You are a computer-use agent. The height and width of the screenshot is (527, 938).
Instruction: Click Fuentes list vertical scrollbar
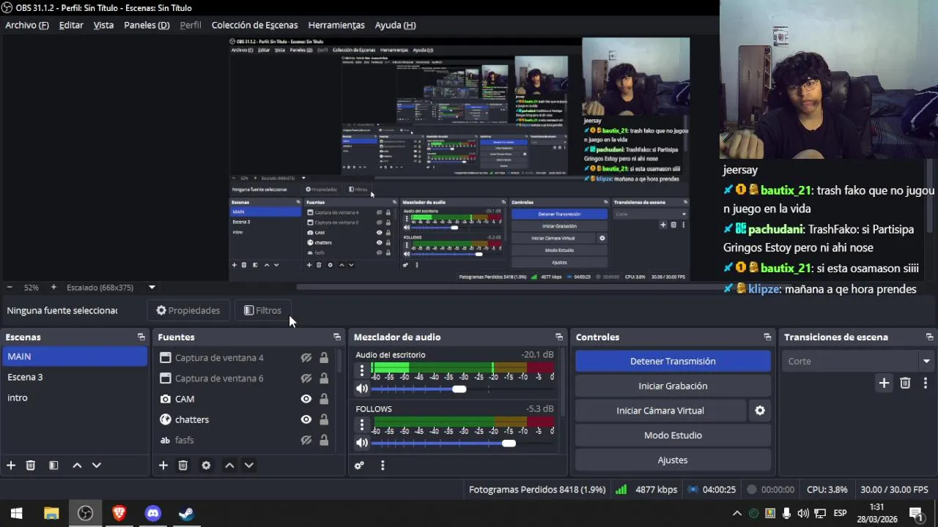point(340,362)
